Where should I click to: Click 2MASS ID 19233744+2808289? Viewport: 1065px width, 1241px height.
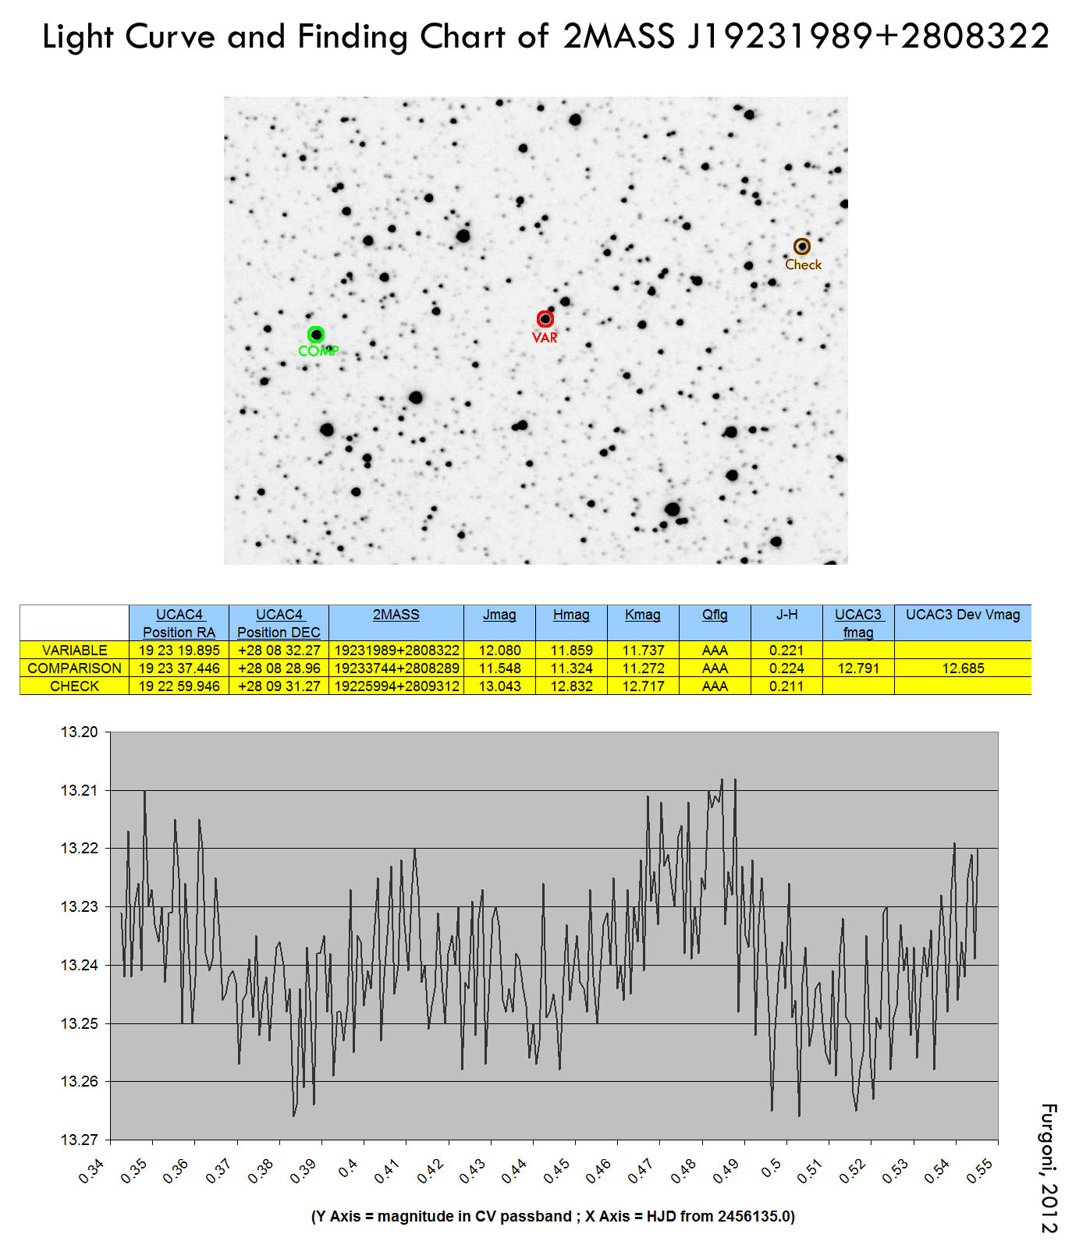pos(396,668)
